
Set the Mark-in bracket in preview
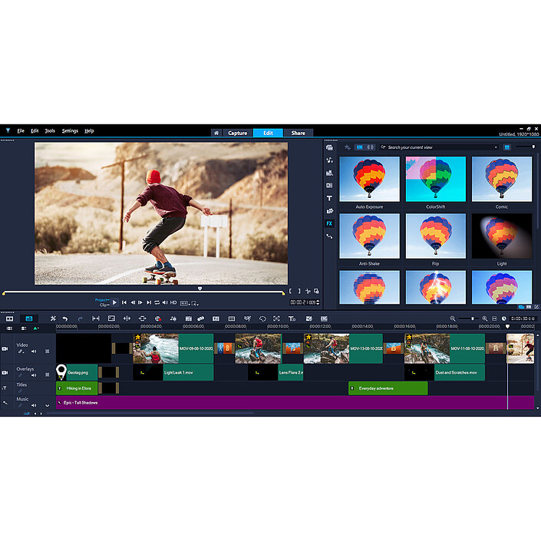click(291, 291)
